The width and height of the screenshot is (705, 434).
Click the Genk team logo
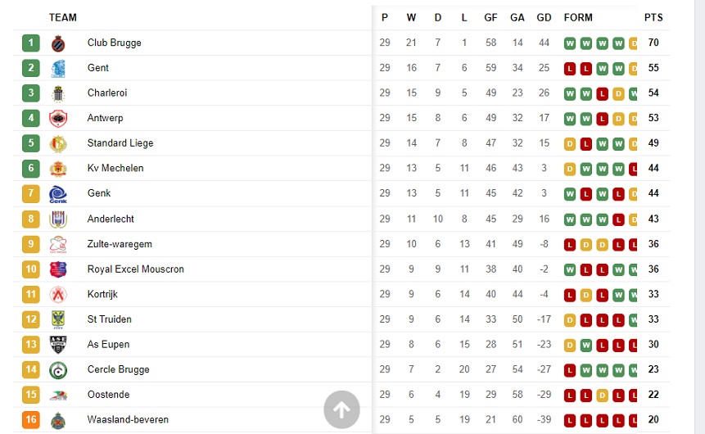coord(58,194)
